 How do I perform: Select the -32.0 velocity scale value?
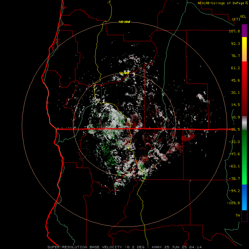[x=234, y=142]
